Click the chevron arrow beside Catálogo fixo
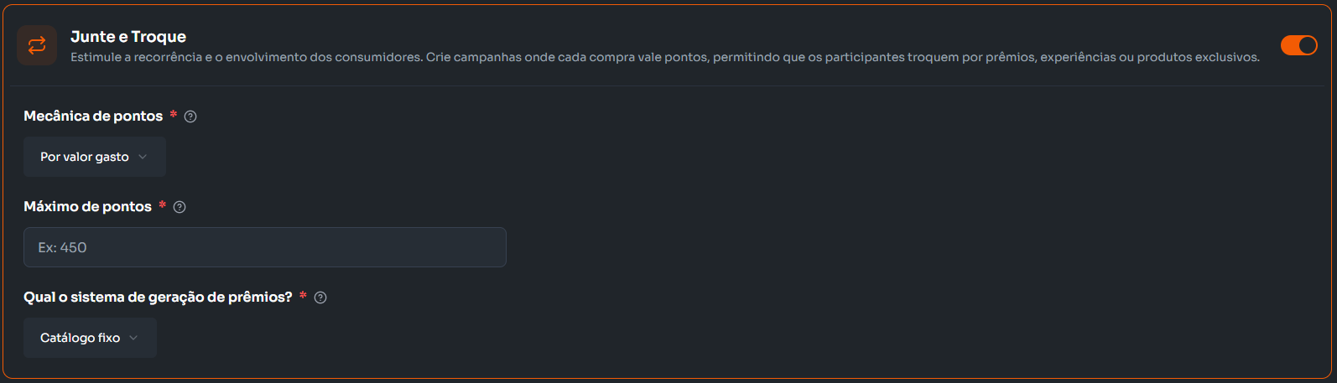The height and width of the screenshot is (383, 1337). (x=133, y=338)
